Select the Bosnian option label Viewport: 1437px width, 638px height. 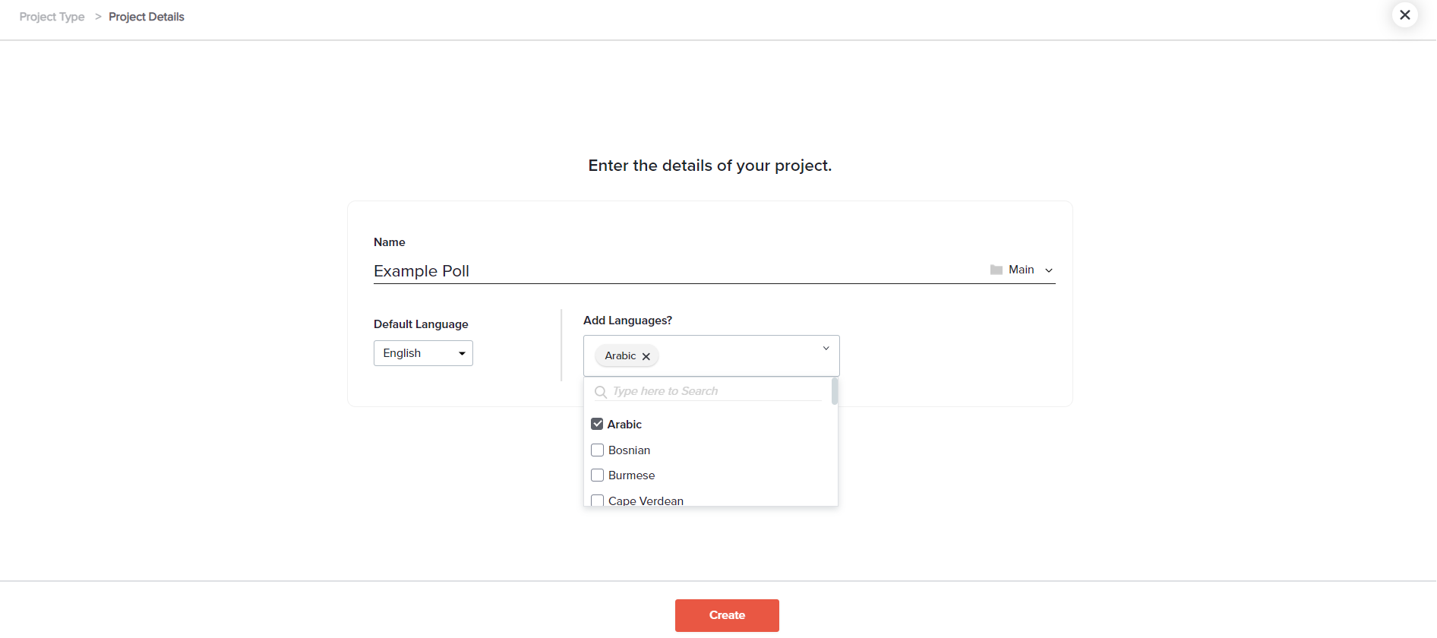[629, 450]
